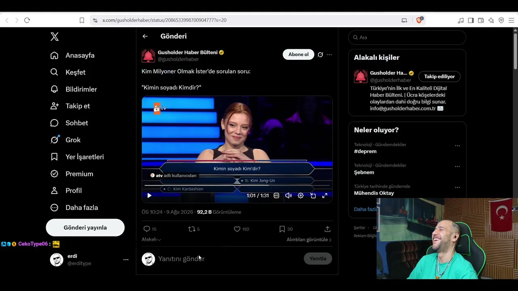Viewport: 518px width, 291px height.
Task: Open the #deprem trending topic
Action: pyautogui.click(x=365, y=152)
